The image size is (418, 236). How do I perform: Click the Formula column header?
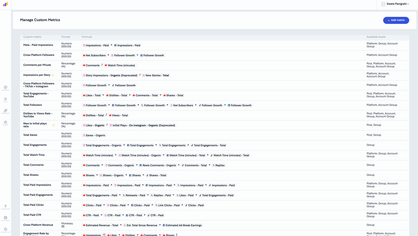pyautogui.click(x=87, y=37)
